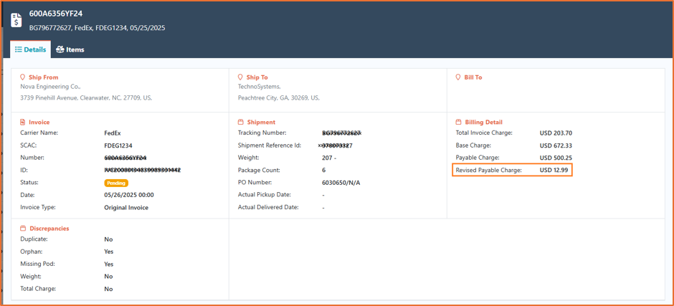The height and width of the screenshot is (306, 674).
Task: Click the Total Charge discrepancy value No
Action: pos(108,290)
